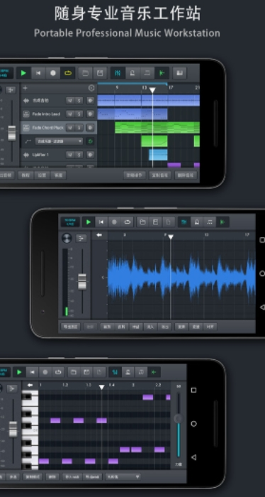Image resolution: width=265 pixels, height=497 pixels.
Task: Add a new track with plus icon
Action: point(26,88)
